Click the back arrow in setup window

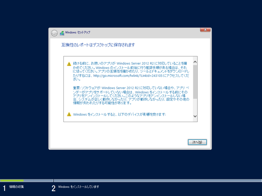click(54, 33)
